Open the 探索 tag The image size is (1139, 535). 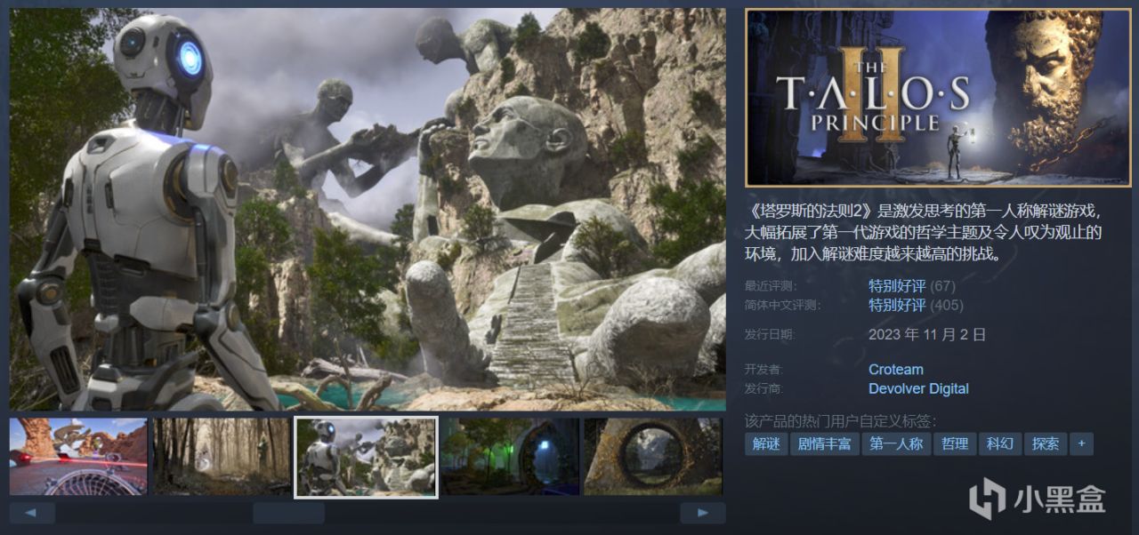(x=1046, y=443)
